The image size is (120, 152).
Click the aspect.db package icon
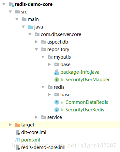coord(44,42)
